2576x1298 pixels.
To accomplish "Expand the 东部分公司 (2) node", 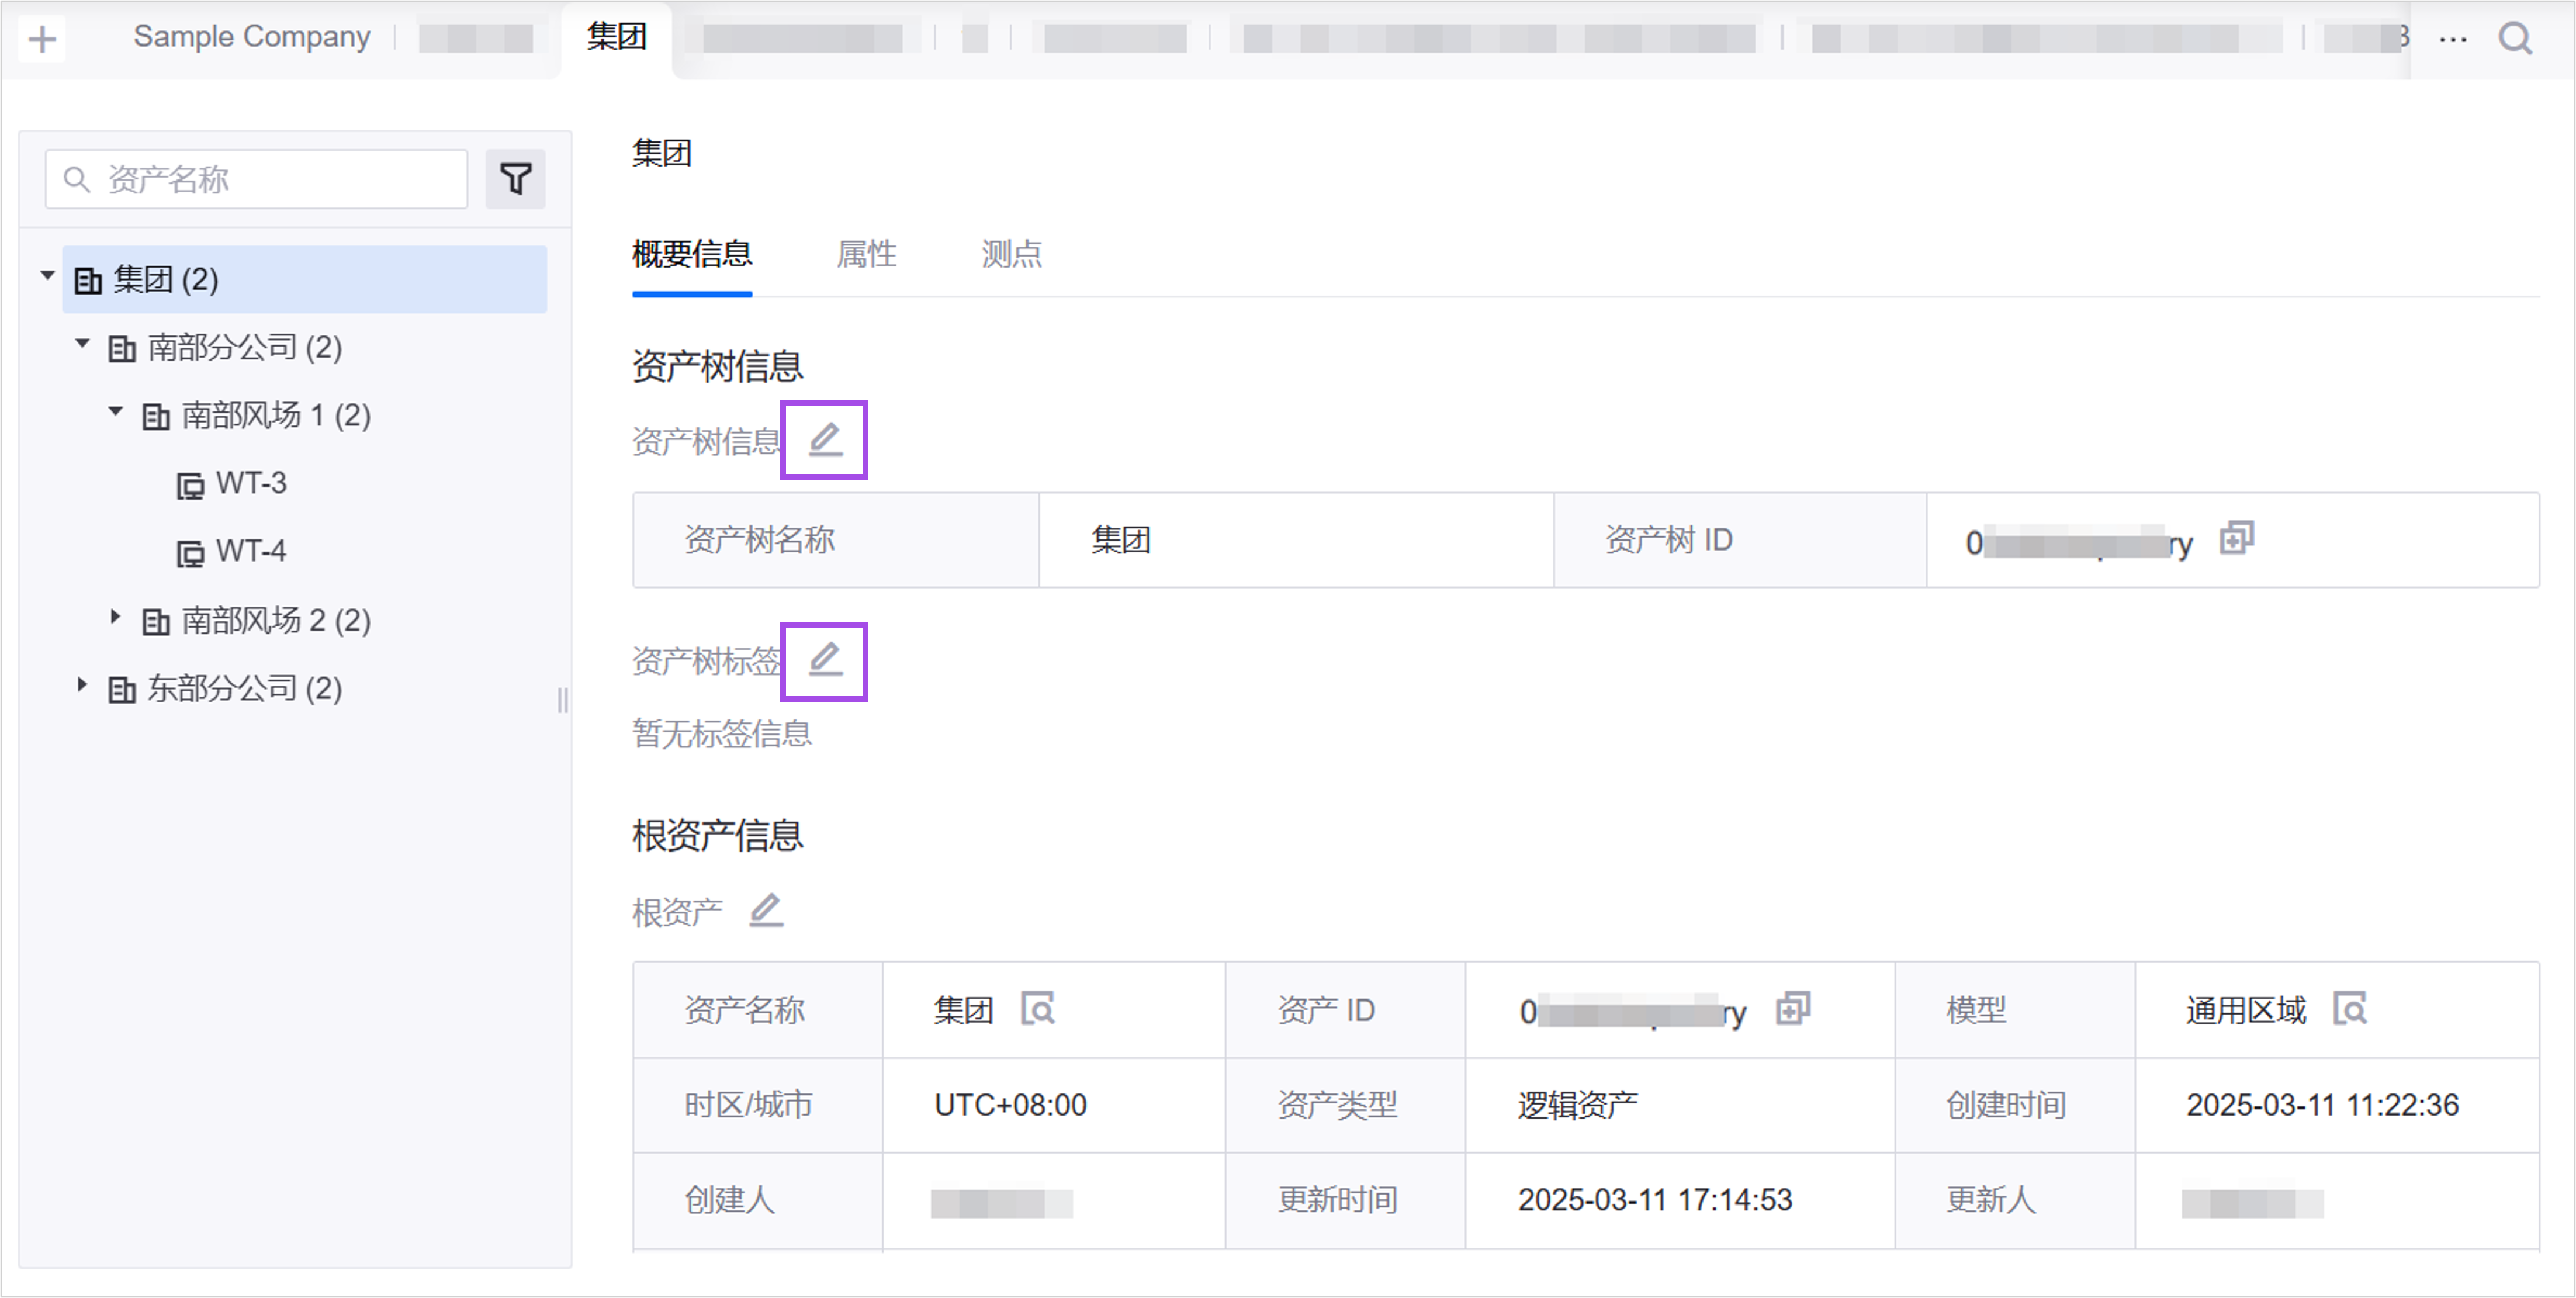I will (82, 685).
